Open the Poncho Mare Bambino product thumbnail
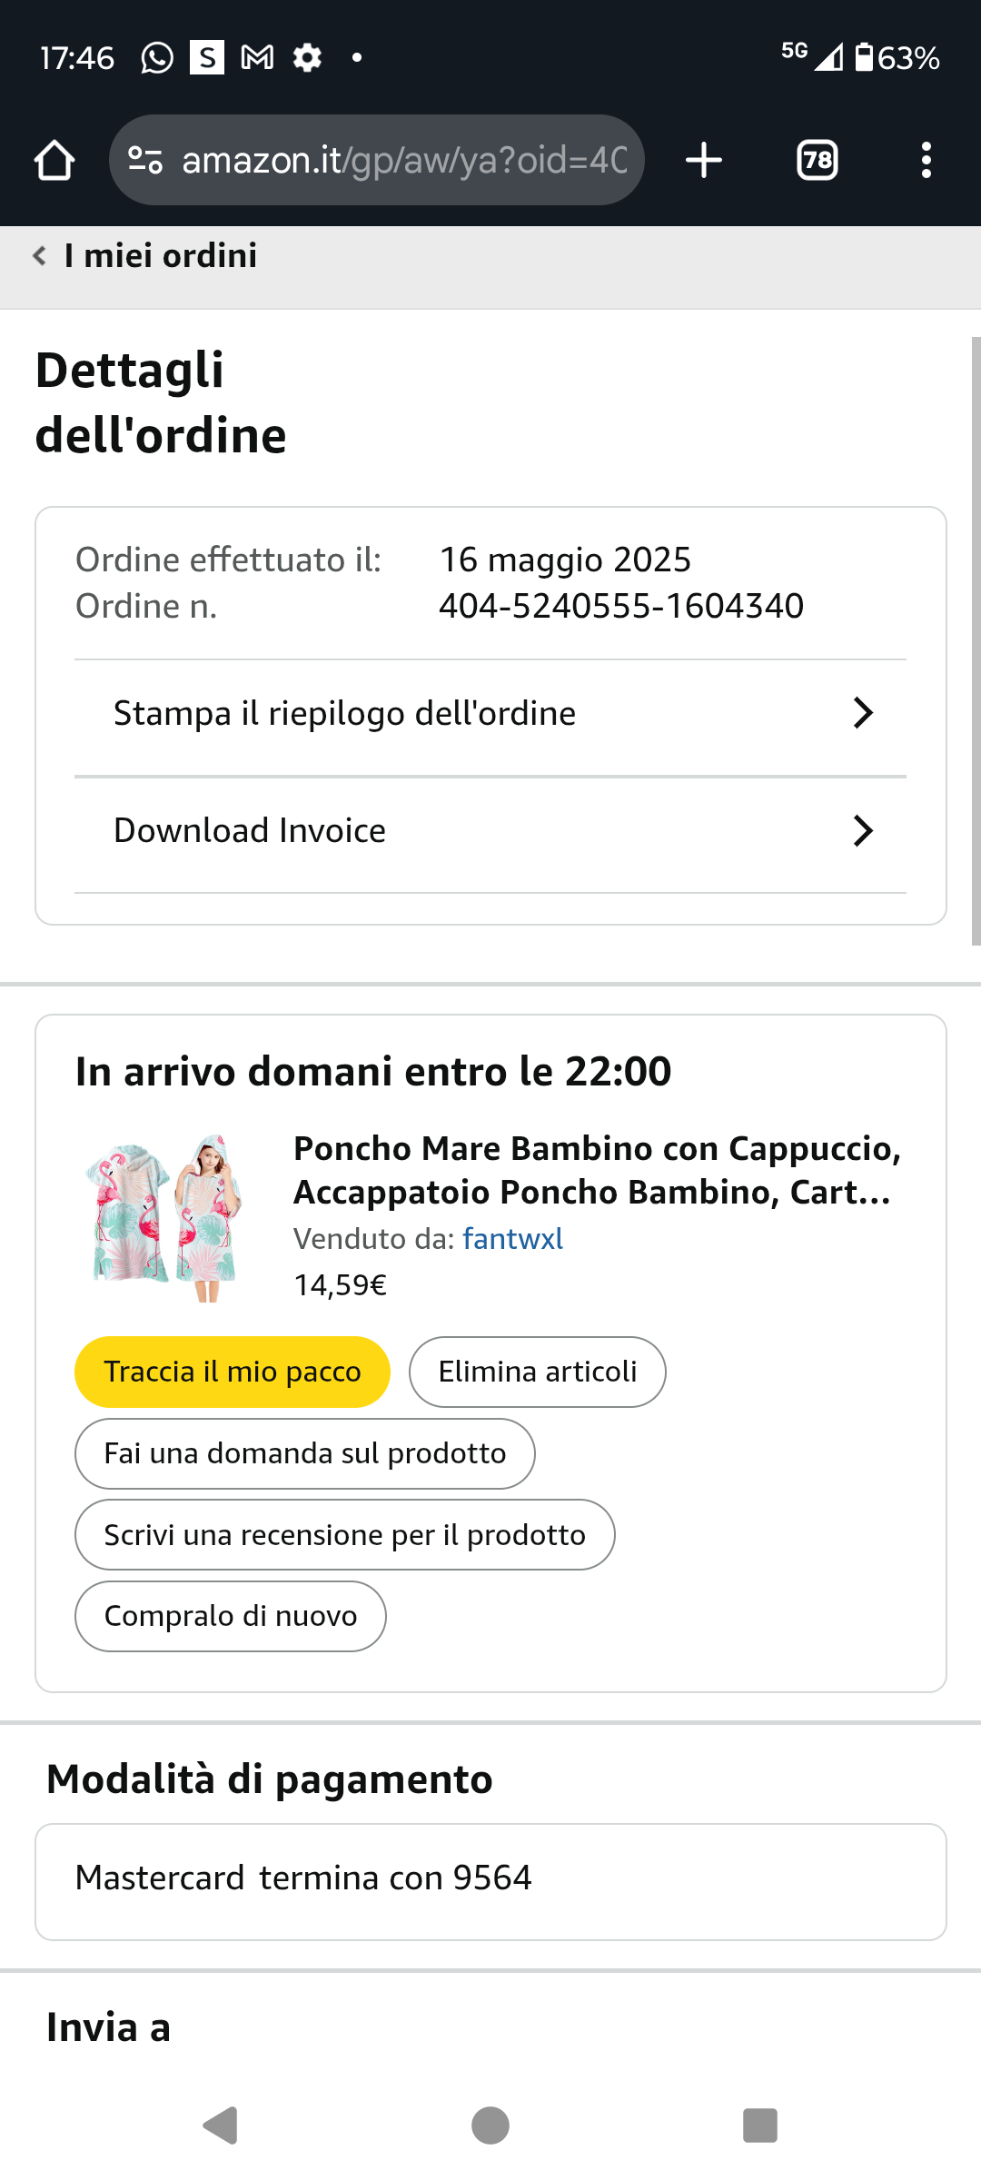Viewport: 981px width, 2180px height. [x=164, y=1217]
